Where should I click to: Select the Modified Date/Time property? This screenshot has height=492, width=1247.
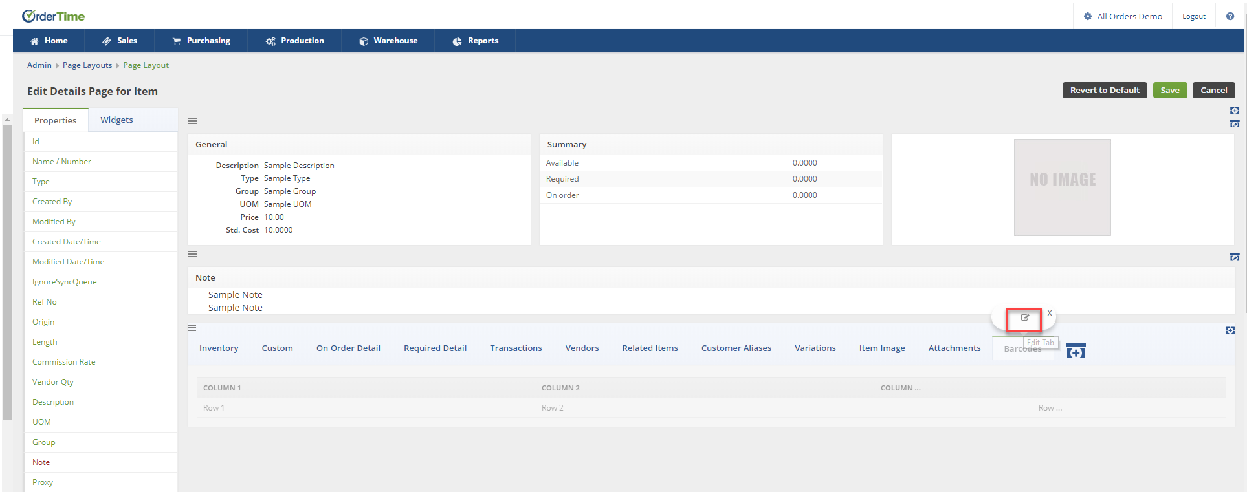[x=100, y=262]
